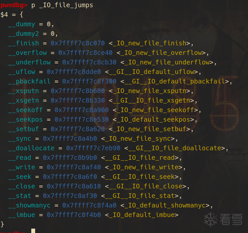Click the pwndbg prompt at top
The image size is (248, 233).
point(14,5)
